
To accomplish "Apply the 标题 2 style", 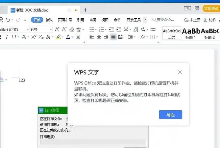I will [209, 34].
